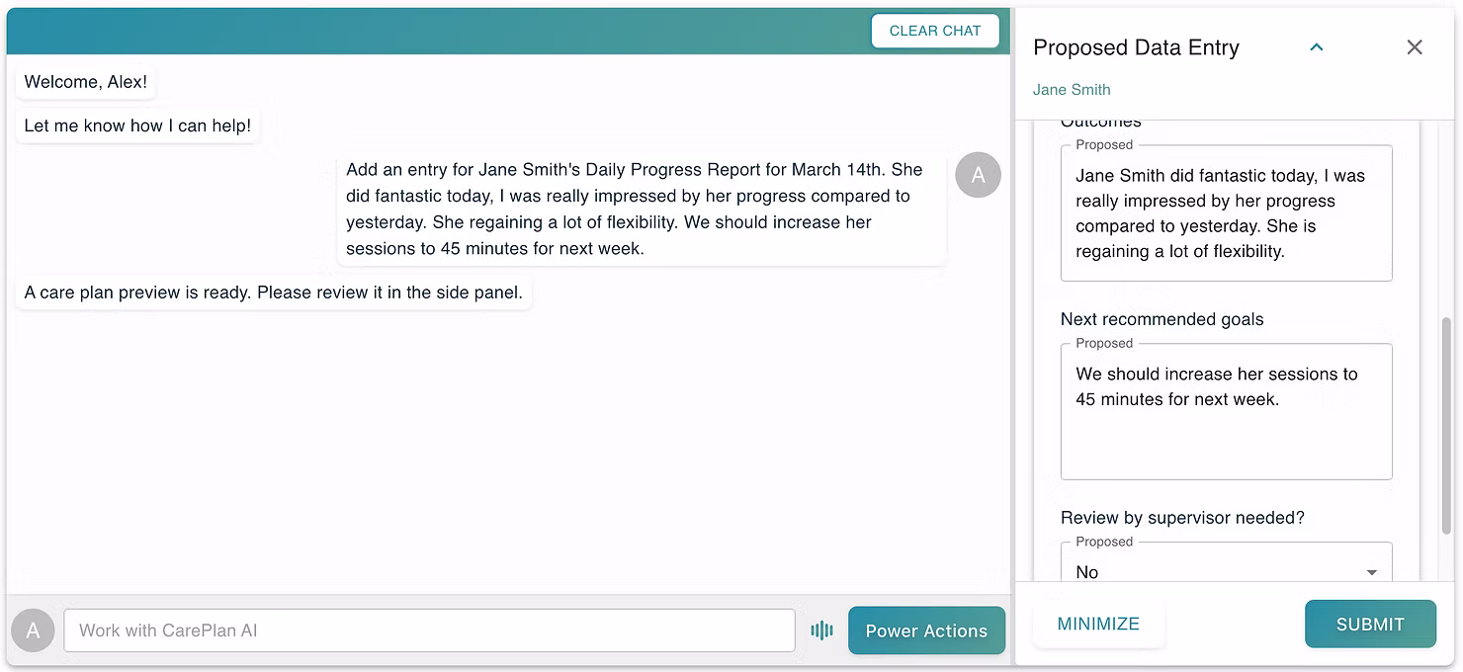Image resolution: width=1463 pixels, height=672 pixels.
Task: Activate voice input via the waveform icon
Action: click(x=821, y=630)
